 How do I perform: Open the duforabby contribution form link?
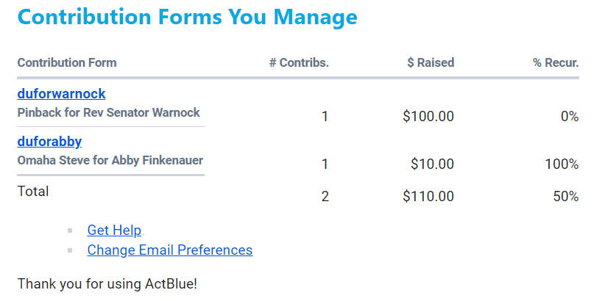click(49, 142)
